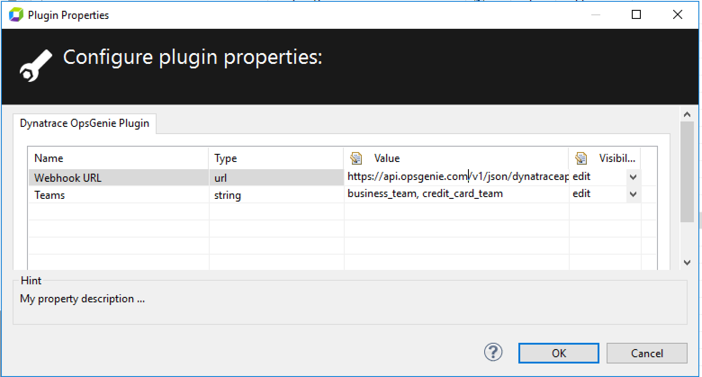Image resolution: width=702 pixels, height=377 pixels.
Task: Click the pencil-edit icon beside the Visibility header
Action: [581, 158]
